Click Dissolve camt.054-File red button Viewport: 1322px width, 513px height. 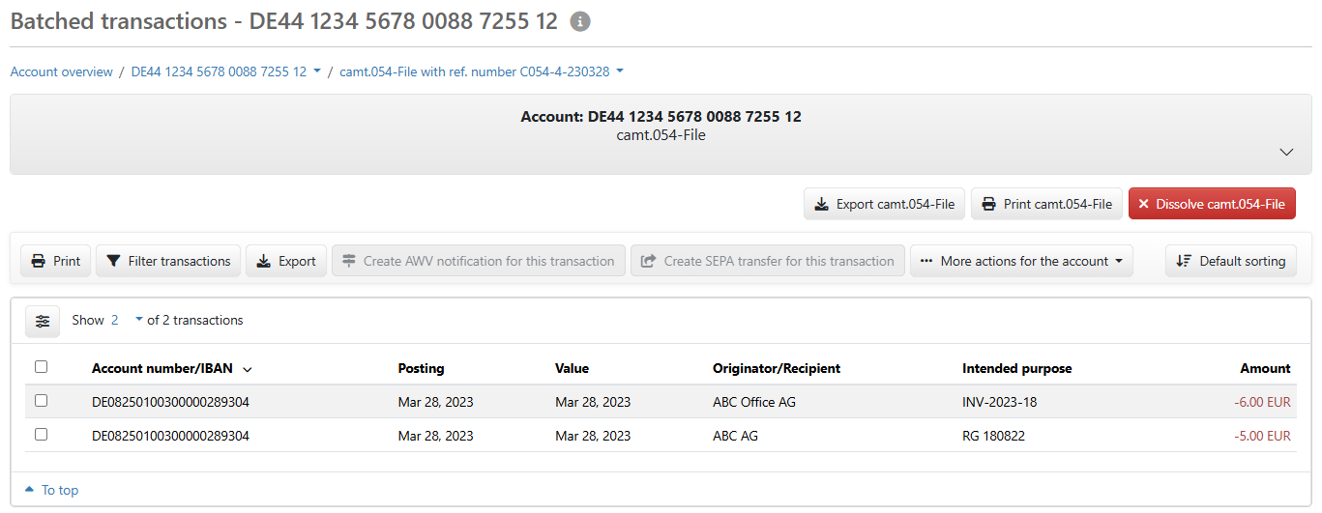coord(1212,204)
